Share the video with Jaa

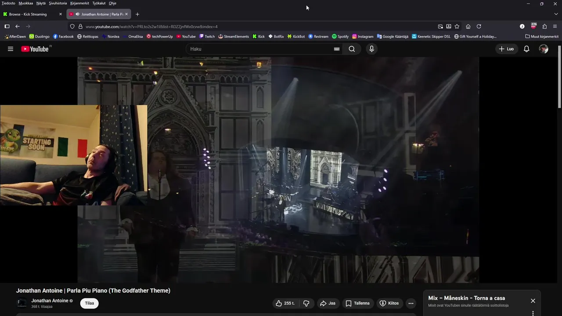[328, 303]
